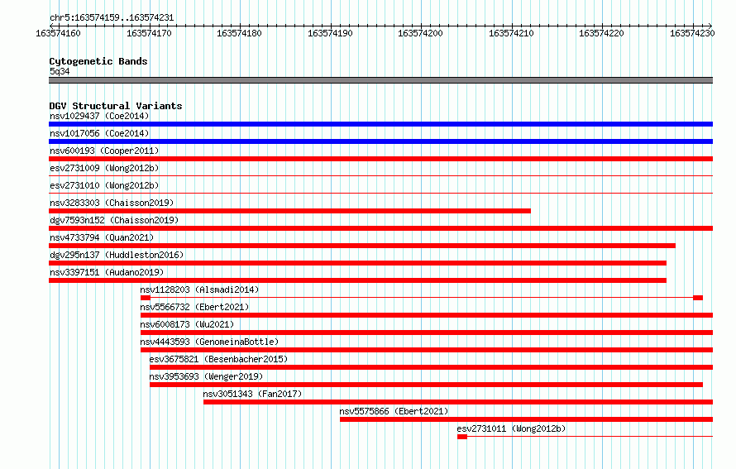Screen dimensions: 736x469
Task: Click the right red block of nsv1128203
Action: 698,298
